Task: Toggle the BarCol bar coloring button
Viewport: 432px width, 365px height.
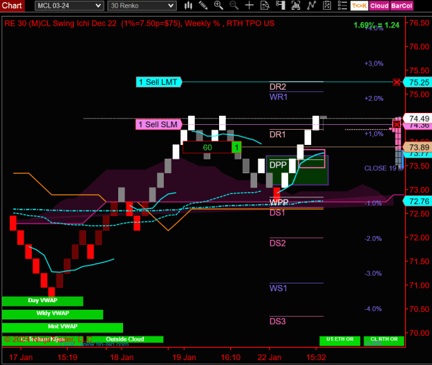Action: click(402, 6)
